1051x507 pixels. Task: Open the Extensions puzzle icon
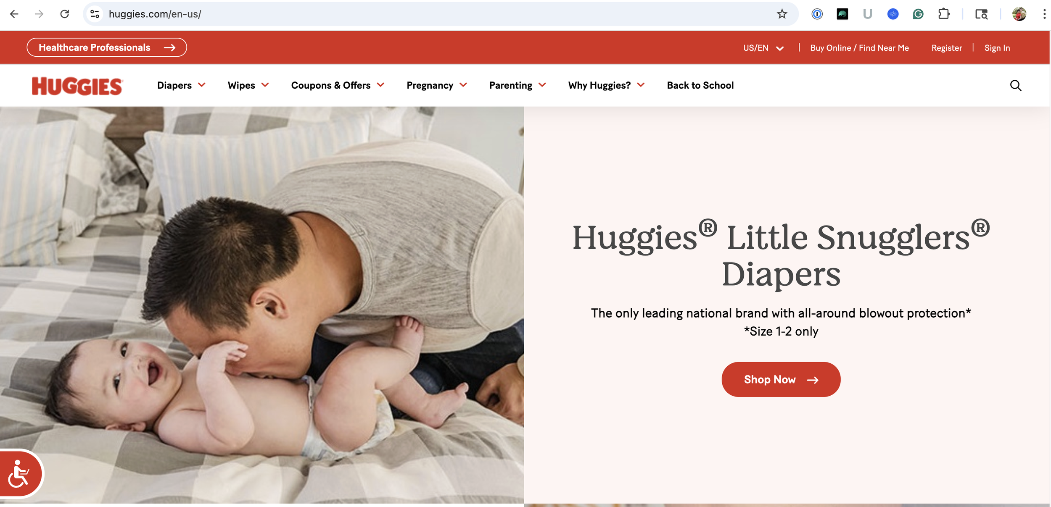[944, 14]
